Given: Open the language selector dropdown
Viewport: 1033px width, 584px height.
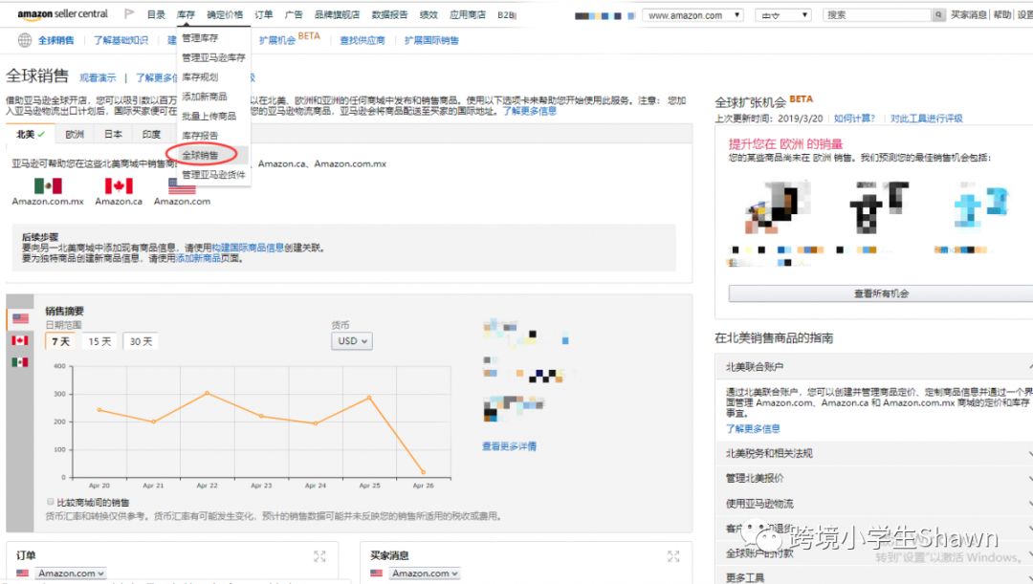Looking at the screenshot, I should 782,15.
